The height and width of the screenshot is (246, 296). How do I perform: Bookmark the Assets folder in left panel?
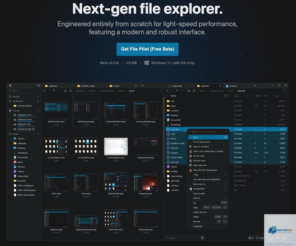pos(71,91)
